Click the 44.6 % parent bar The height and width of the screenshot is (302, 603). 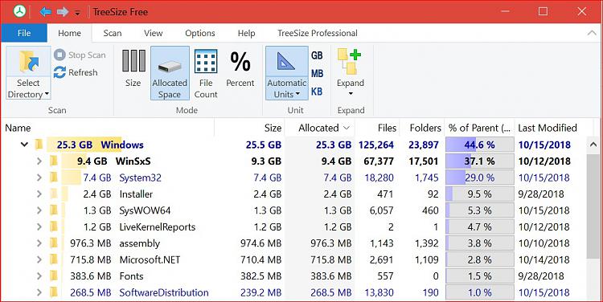(479, 145)
